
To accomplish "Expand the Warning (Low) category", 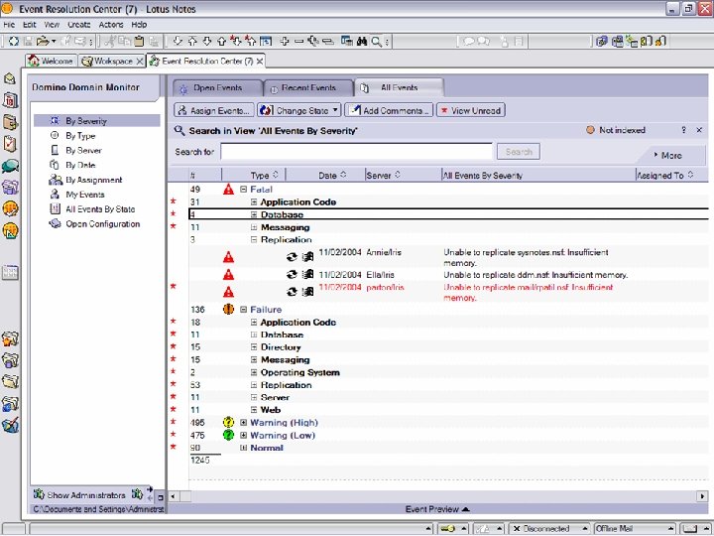I will click(x=244, y=436).
